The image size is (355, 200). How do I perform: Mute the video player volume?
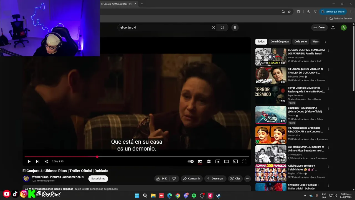pos(46,161)
